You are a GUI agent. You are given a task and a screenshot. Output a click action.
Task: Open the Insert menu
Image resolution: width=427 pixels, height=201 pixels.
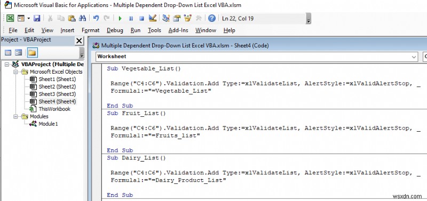pos(67,30)
